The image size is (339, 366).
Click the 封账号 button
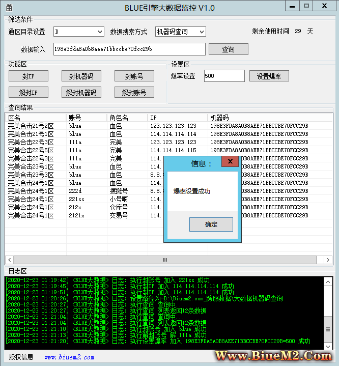tap(134, 76)
